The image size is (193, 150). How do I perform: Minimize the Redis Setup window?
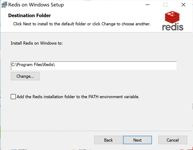pos(147,5)
